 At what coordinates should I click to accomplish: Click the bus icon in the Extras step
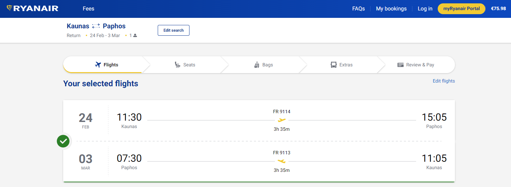(334, 65)
